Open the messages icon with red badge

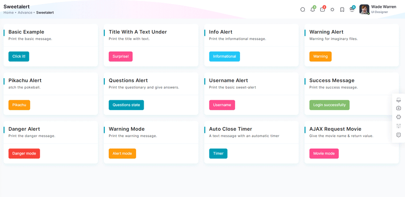pos(322,10)
